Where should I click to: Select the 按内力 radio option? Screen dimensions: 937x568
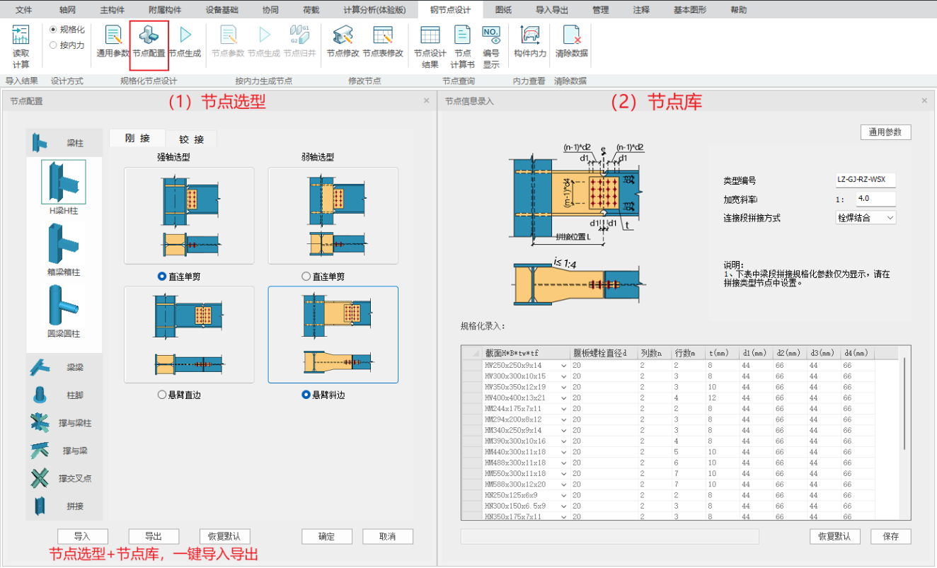coord(53,45)
